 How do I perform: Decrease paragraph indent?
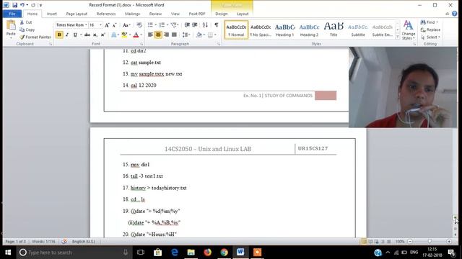click(187, 25)
